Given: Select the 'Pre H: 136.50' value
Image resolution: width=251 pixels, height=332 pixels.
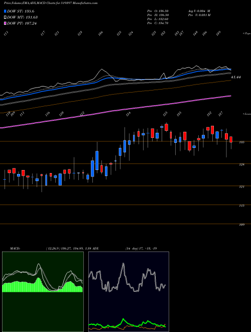Looking at the screenshot, I should click(158, 15).
